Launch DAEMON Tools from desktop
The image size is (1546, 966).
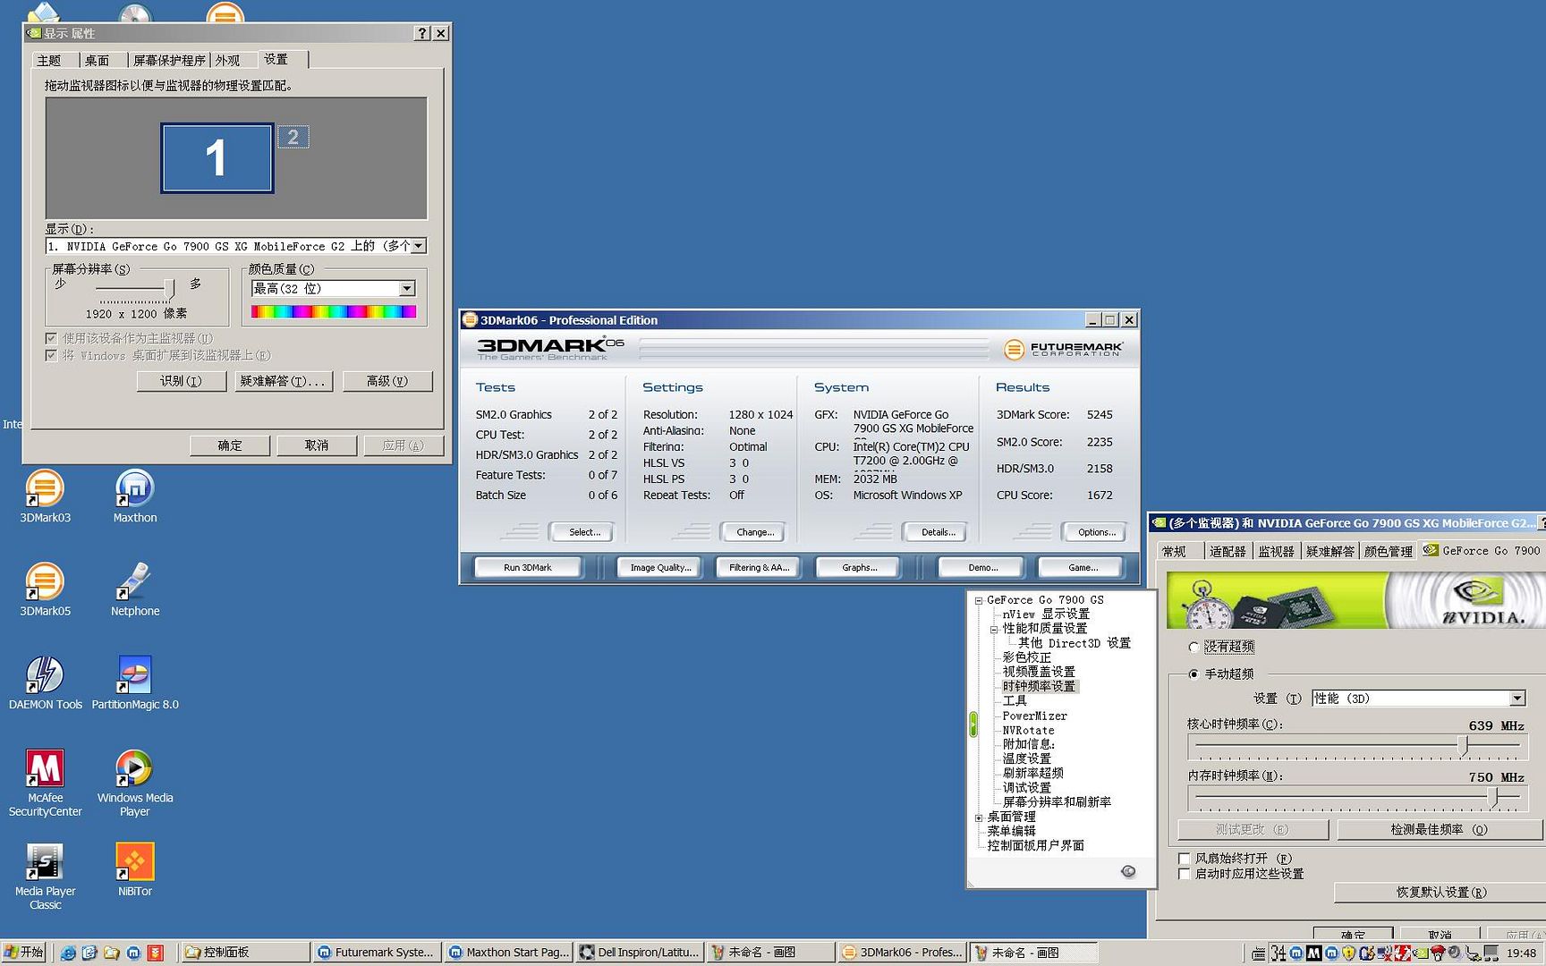coord(45,676)
